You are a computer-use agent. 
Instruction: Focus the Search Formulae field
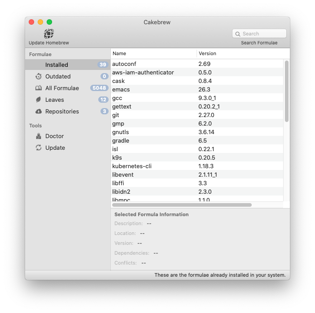(259, 34)
